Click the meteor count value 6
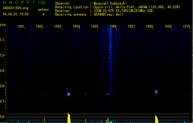Image resolution: width=193 pixels, height=123 pixels. click(44, 14)
